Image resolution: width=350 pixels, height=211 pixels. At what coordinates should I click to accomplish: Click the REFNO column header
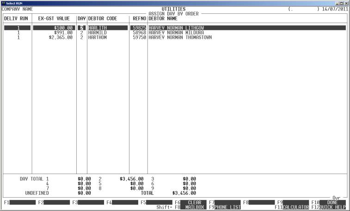(139, 18)
